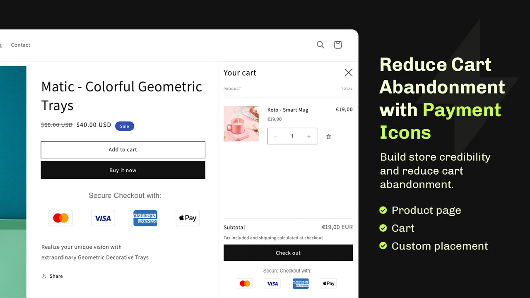This screenshot has height=298, width=530.
Task: Open the Contact menu item
Action: coord(20,45)
